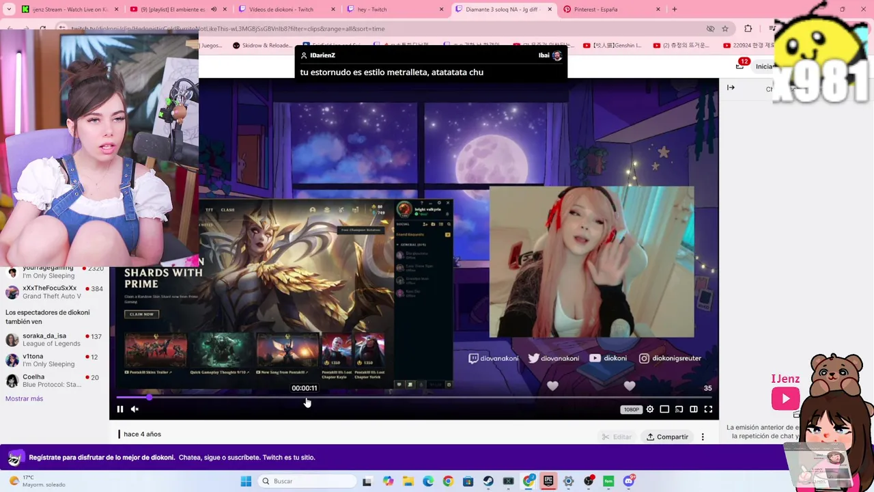Viewport: 874px width, 492px height.
Task: Share the clip via Compartir
Action: point(668,437)
